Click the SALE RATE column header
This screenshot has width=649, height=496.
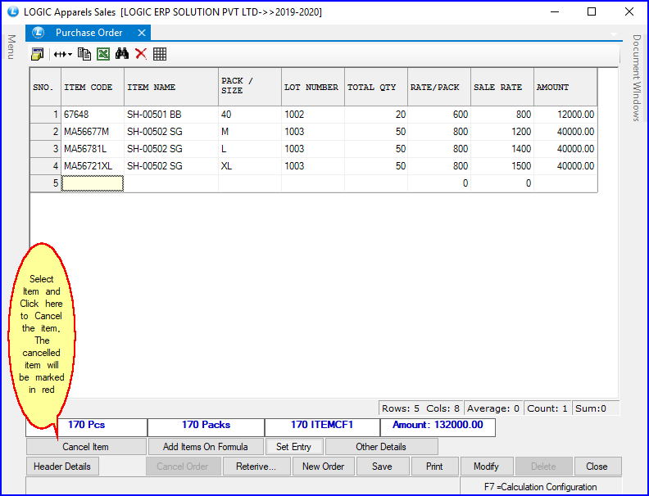pos(502,88)
